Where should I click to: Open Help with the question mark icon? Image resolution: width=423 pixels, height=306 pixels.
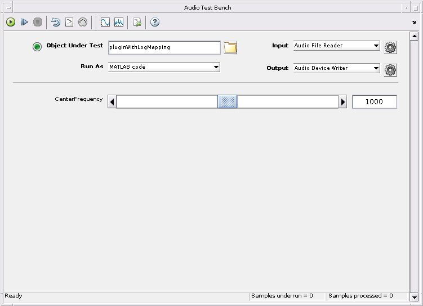(155, 22)
